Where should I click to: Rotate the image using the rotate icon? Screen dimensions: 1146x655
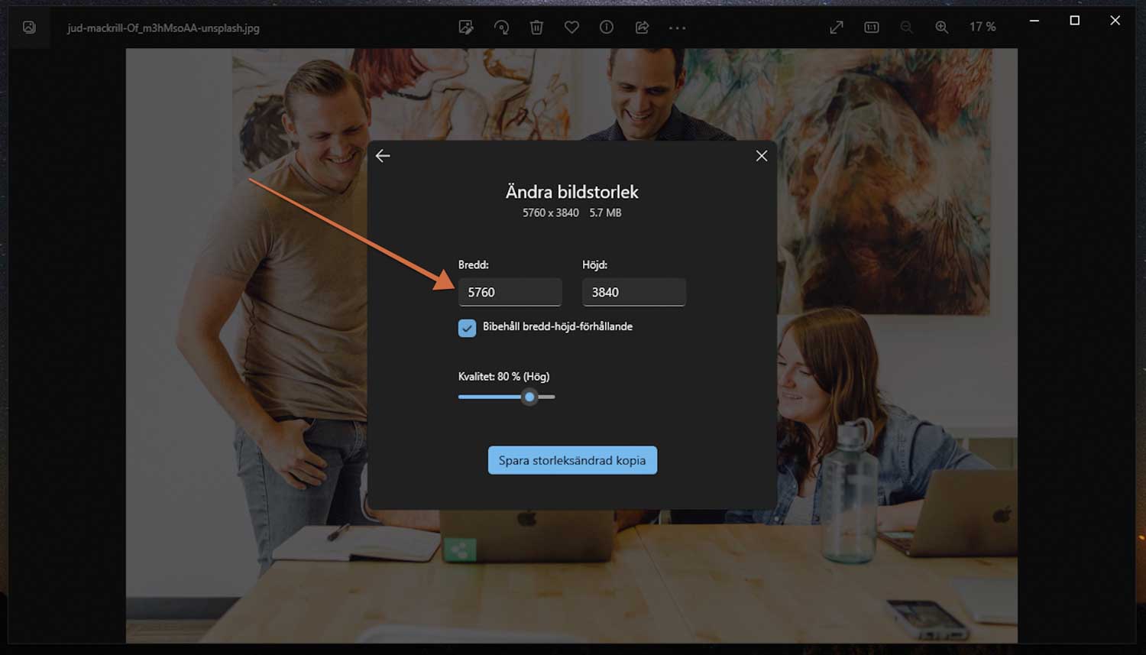pyautogui.click(x=501, y=28)
